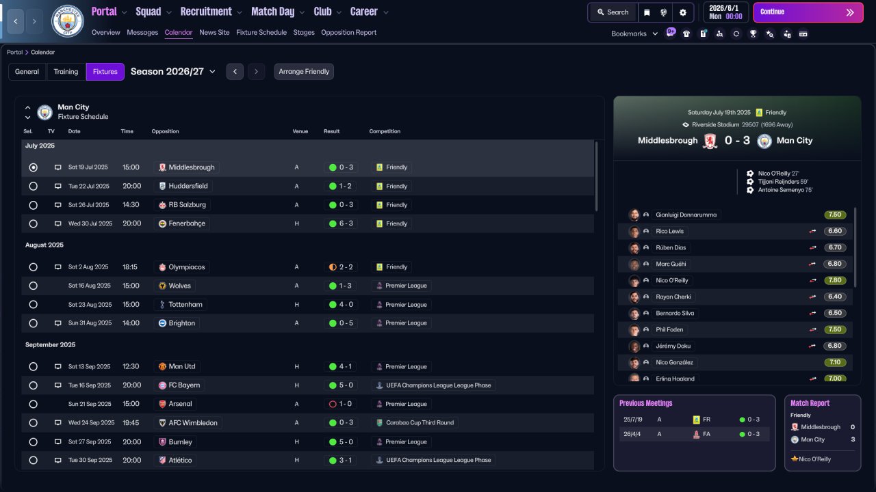Switch to the Training tab
Screen dimensions: 876x492
pyautogui.click(x=66, y=72)
